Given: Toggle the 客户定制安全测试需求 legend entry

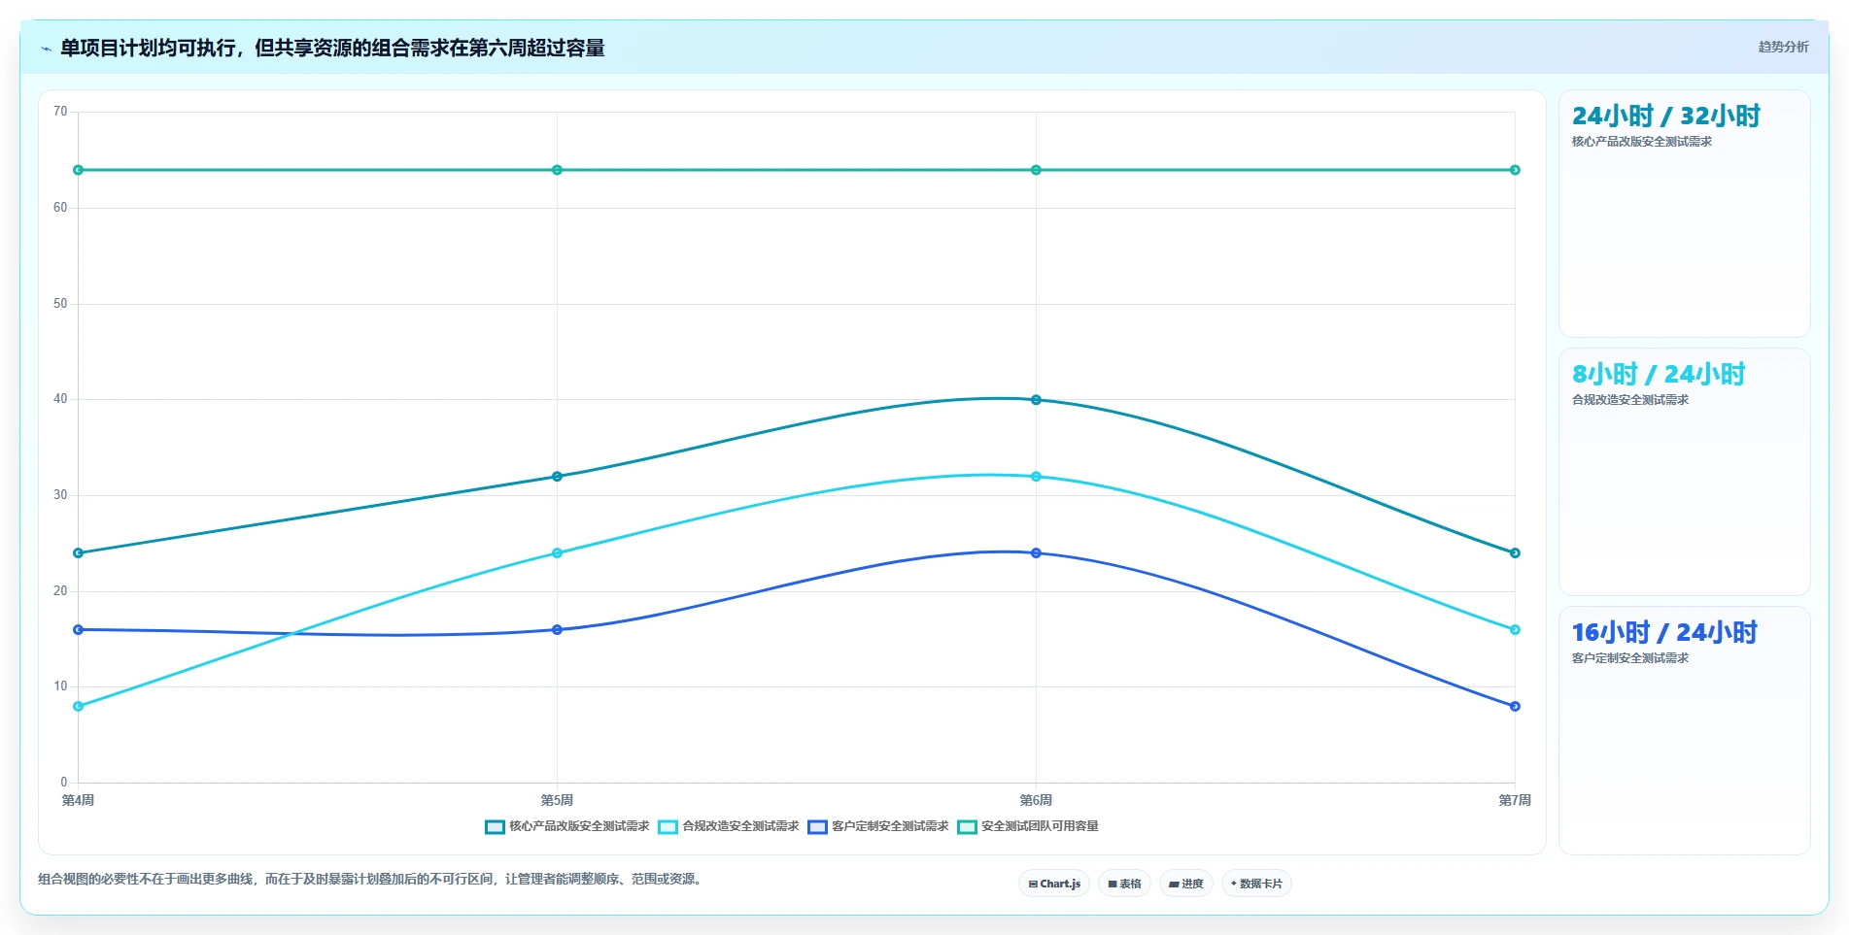Looking at the screenshot, I should point(878,826).
